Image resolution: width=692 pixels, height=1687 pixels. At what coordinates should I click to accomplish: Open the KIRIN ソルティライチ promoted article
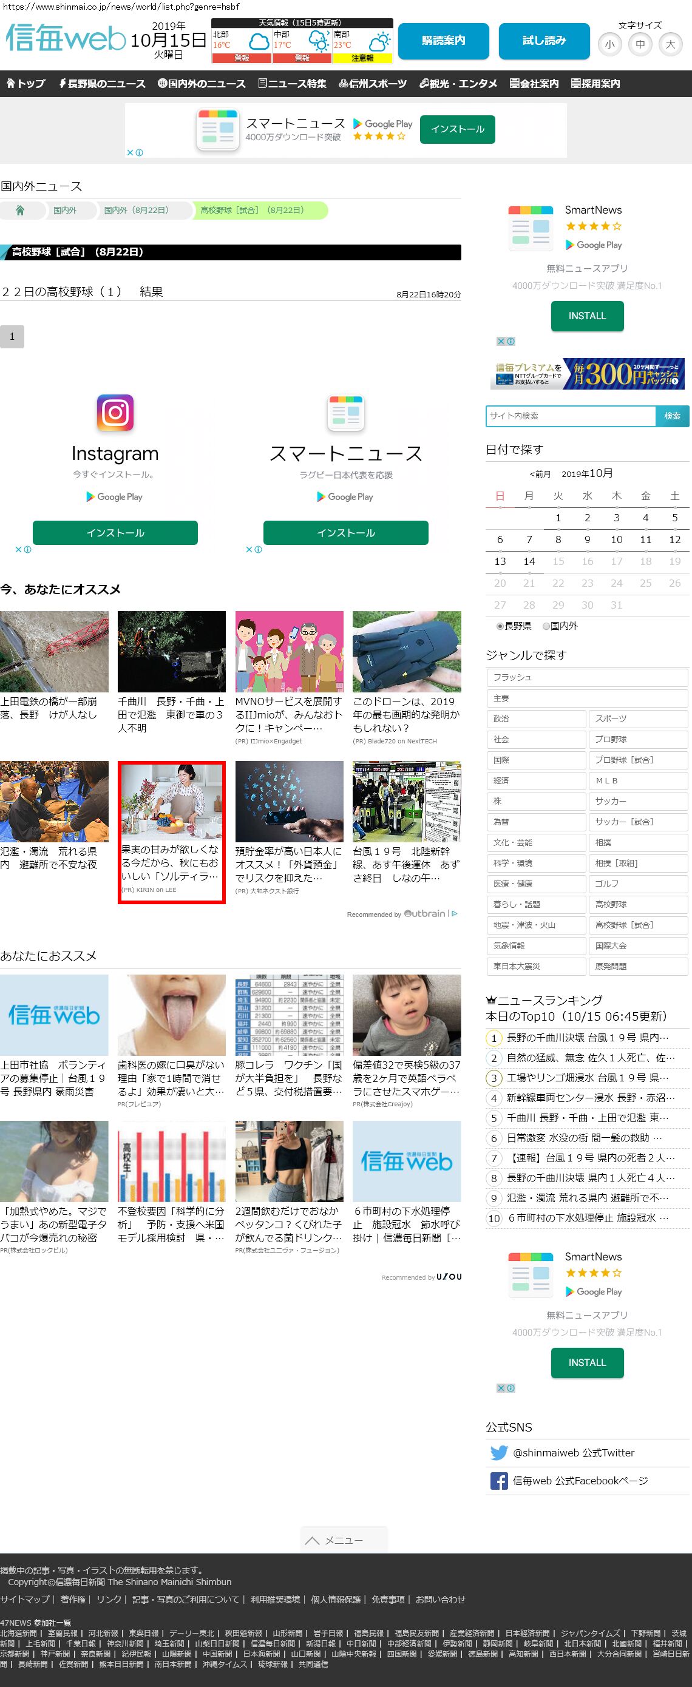172,832
